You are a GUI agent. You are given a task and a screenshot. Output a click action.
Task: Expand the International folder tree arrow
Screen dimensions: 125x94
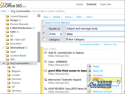(x=3, y=47)
